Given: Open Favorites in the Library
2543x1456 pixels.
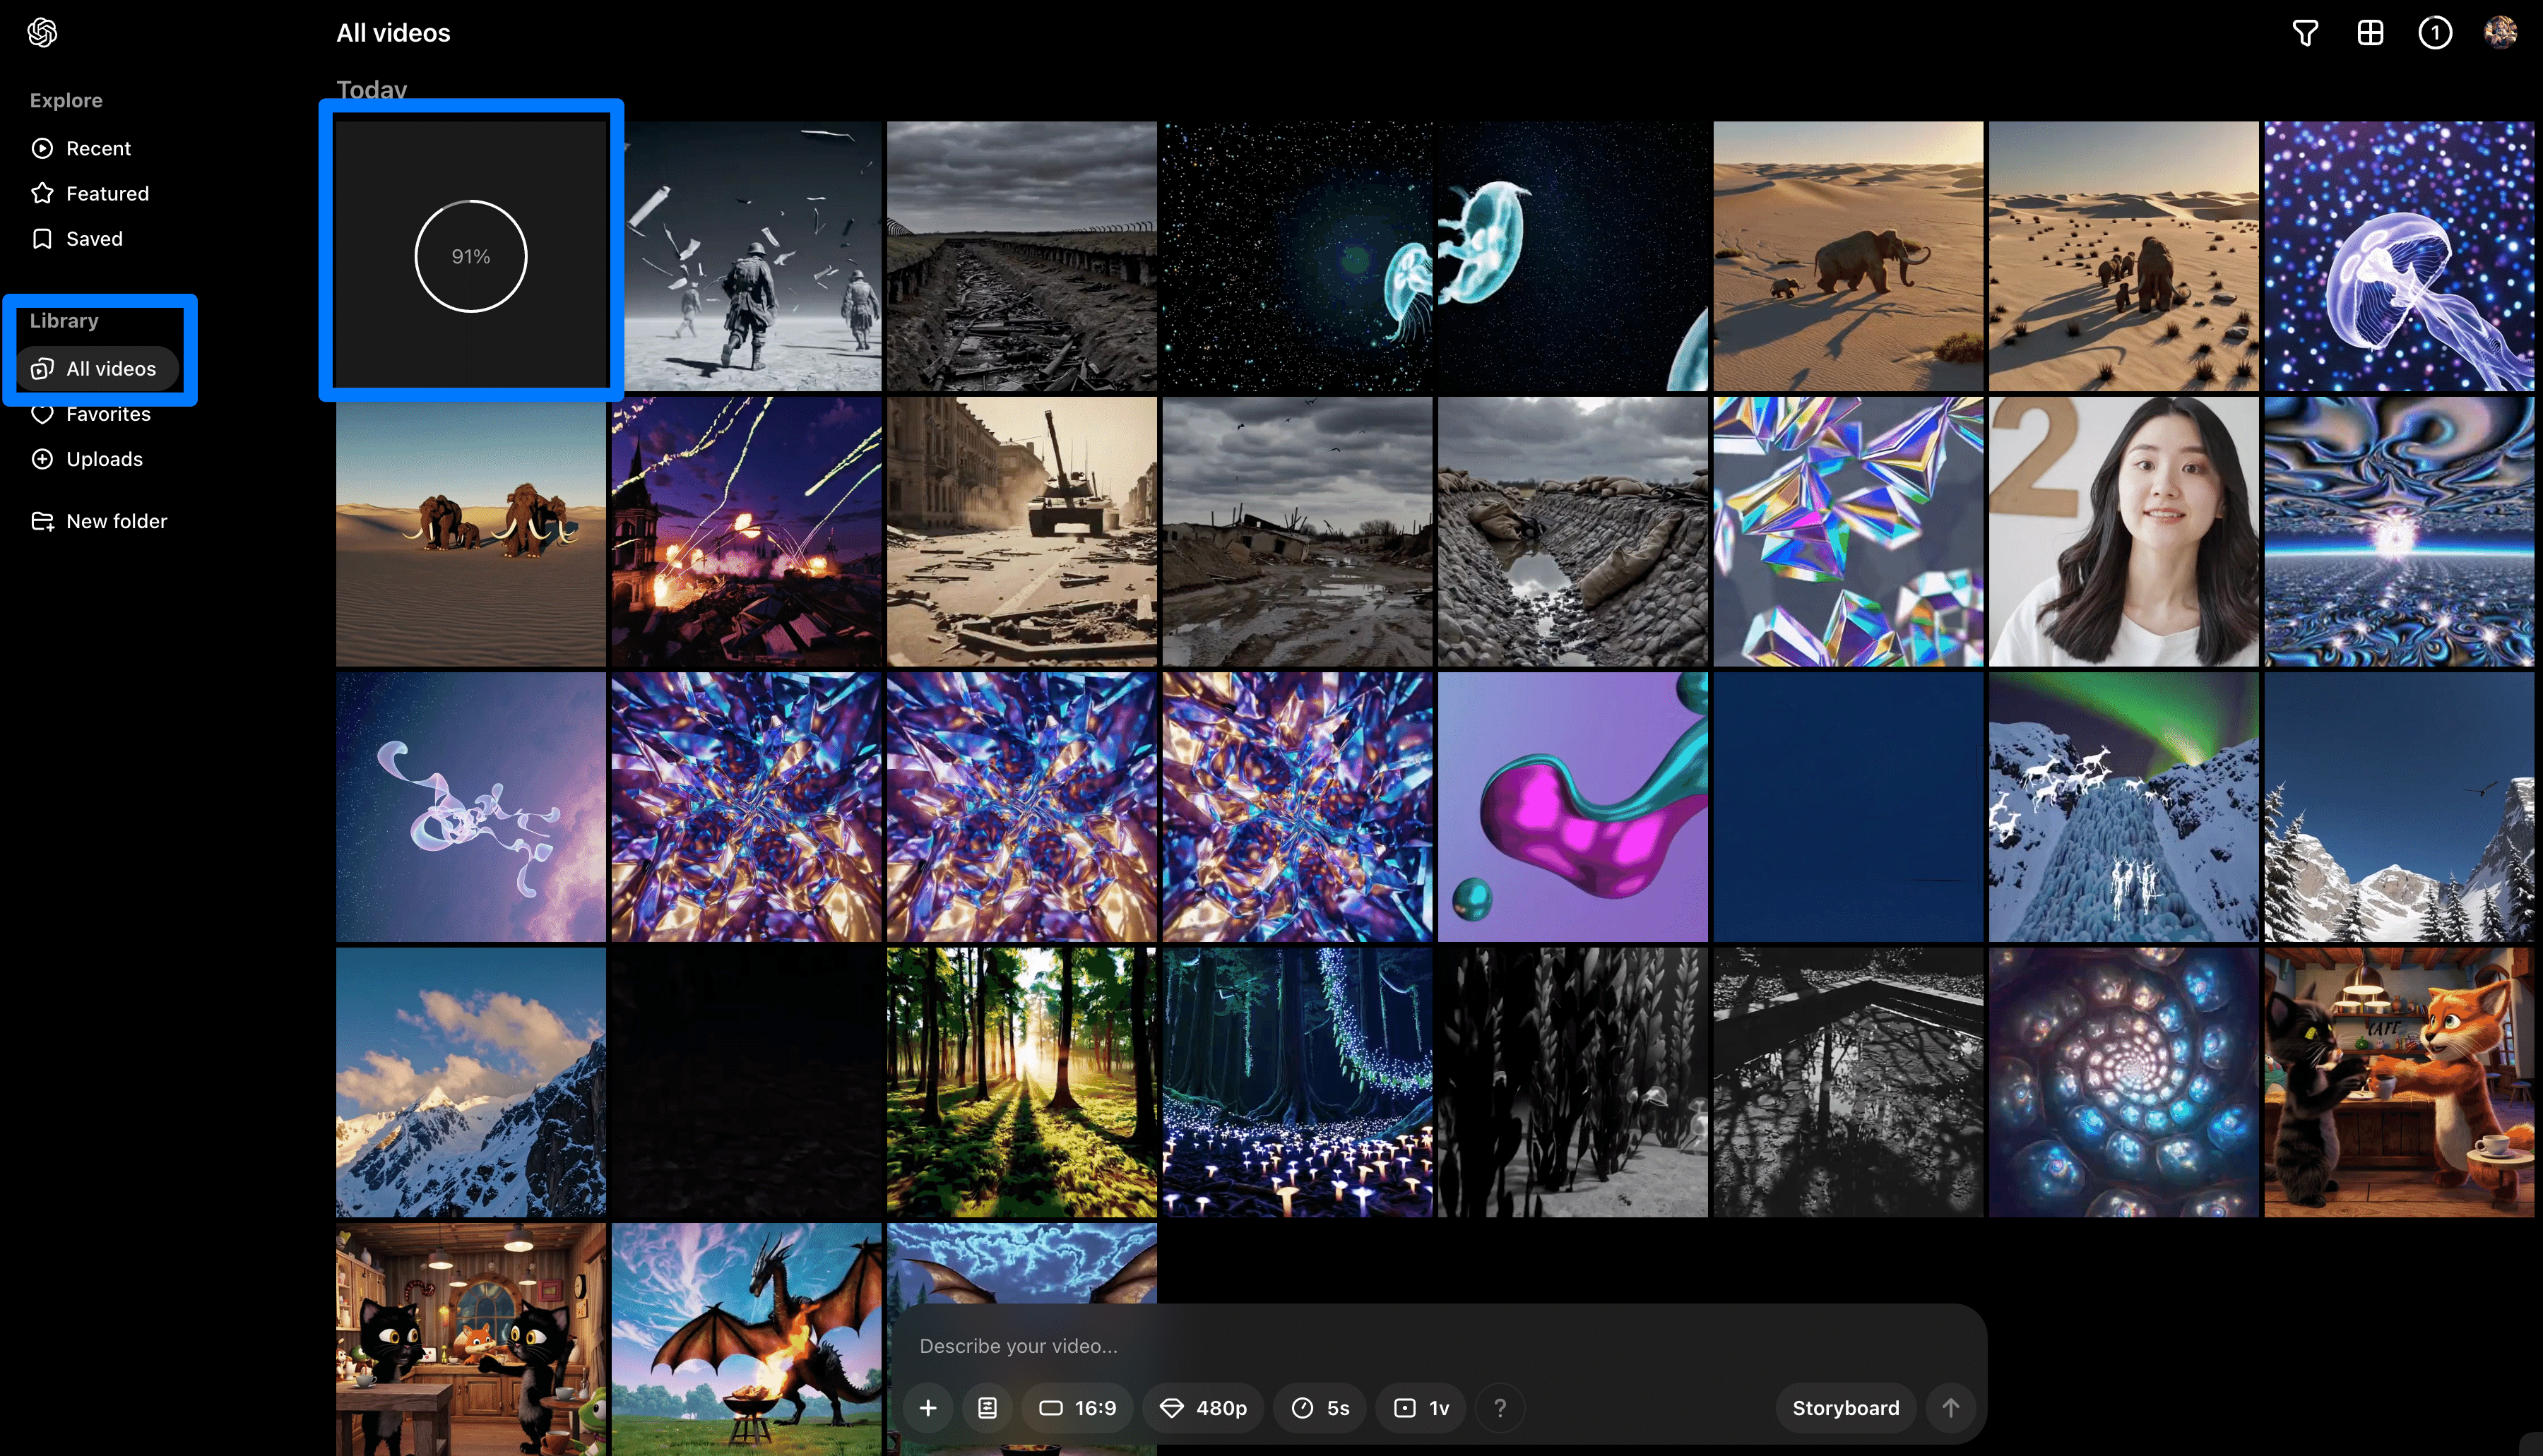Looking at the screenshot, I should 108,414.
